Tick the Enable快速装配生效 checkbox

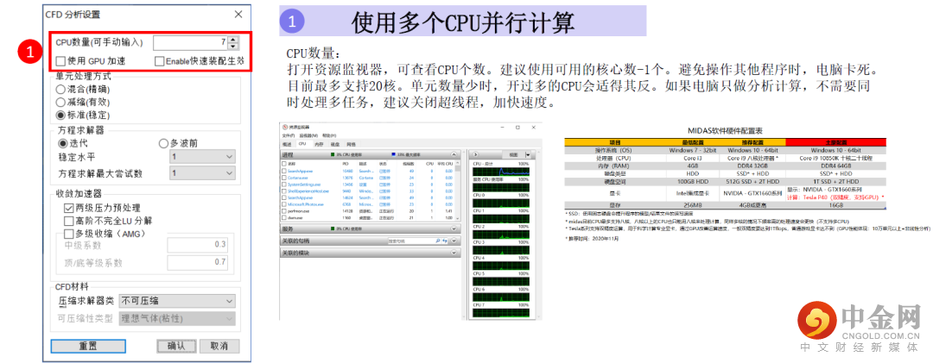point(160,61)
